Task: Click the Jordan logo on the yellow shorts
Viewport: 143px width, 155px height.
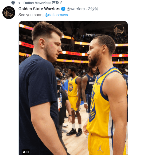Action: pyautogui.click(x=101, y=149)
